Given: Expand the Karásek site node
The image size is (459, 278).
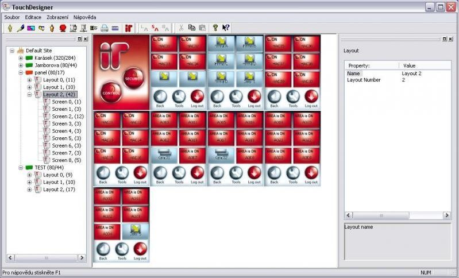Looking at the screenshot, I should tap(21, 58).
